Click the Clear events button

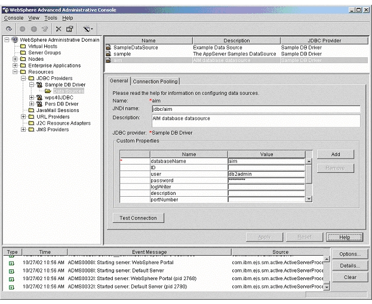click(x=350, y=277)
